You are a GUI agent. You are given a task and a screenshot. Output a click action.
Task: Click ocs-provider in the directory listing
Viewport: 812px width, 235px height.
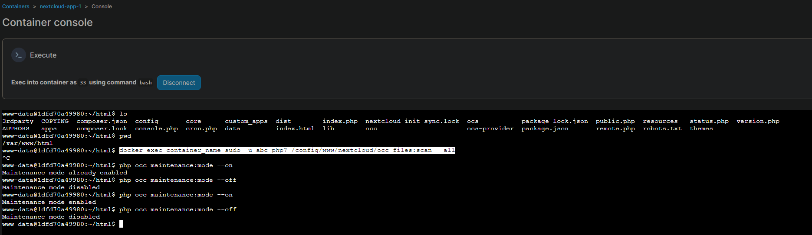pos(490,129)
